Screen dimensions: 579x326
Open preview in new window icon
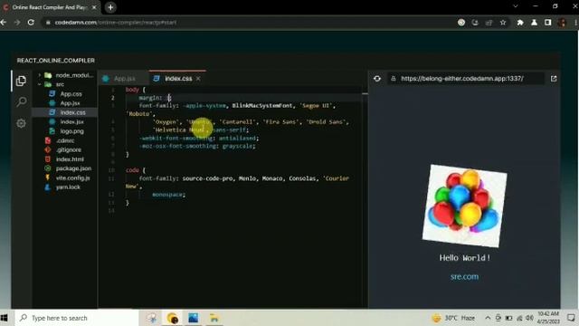pos(554,79)
